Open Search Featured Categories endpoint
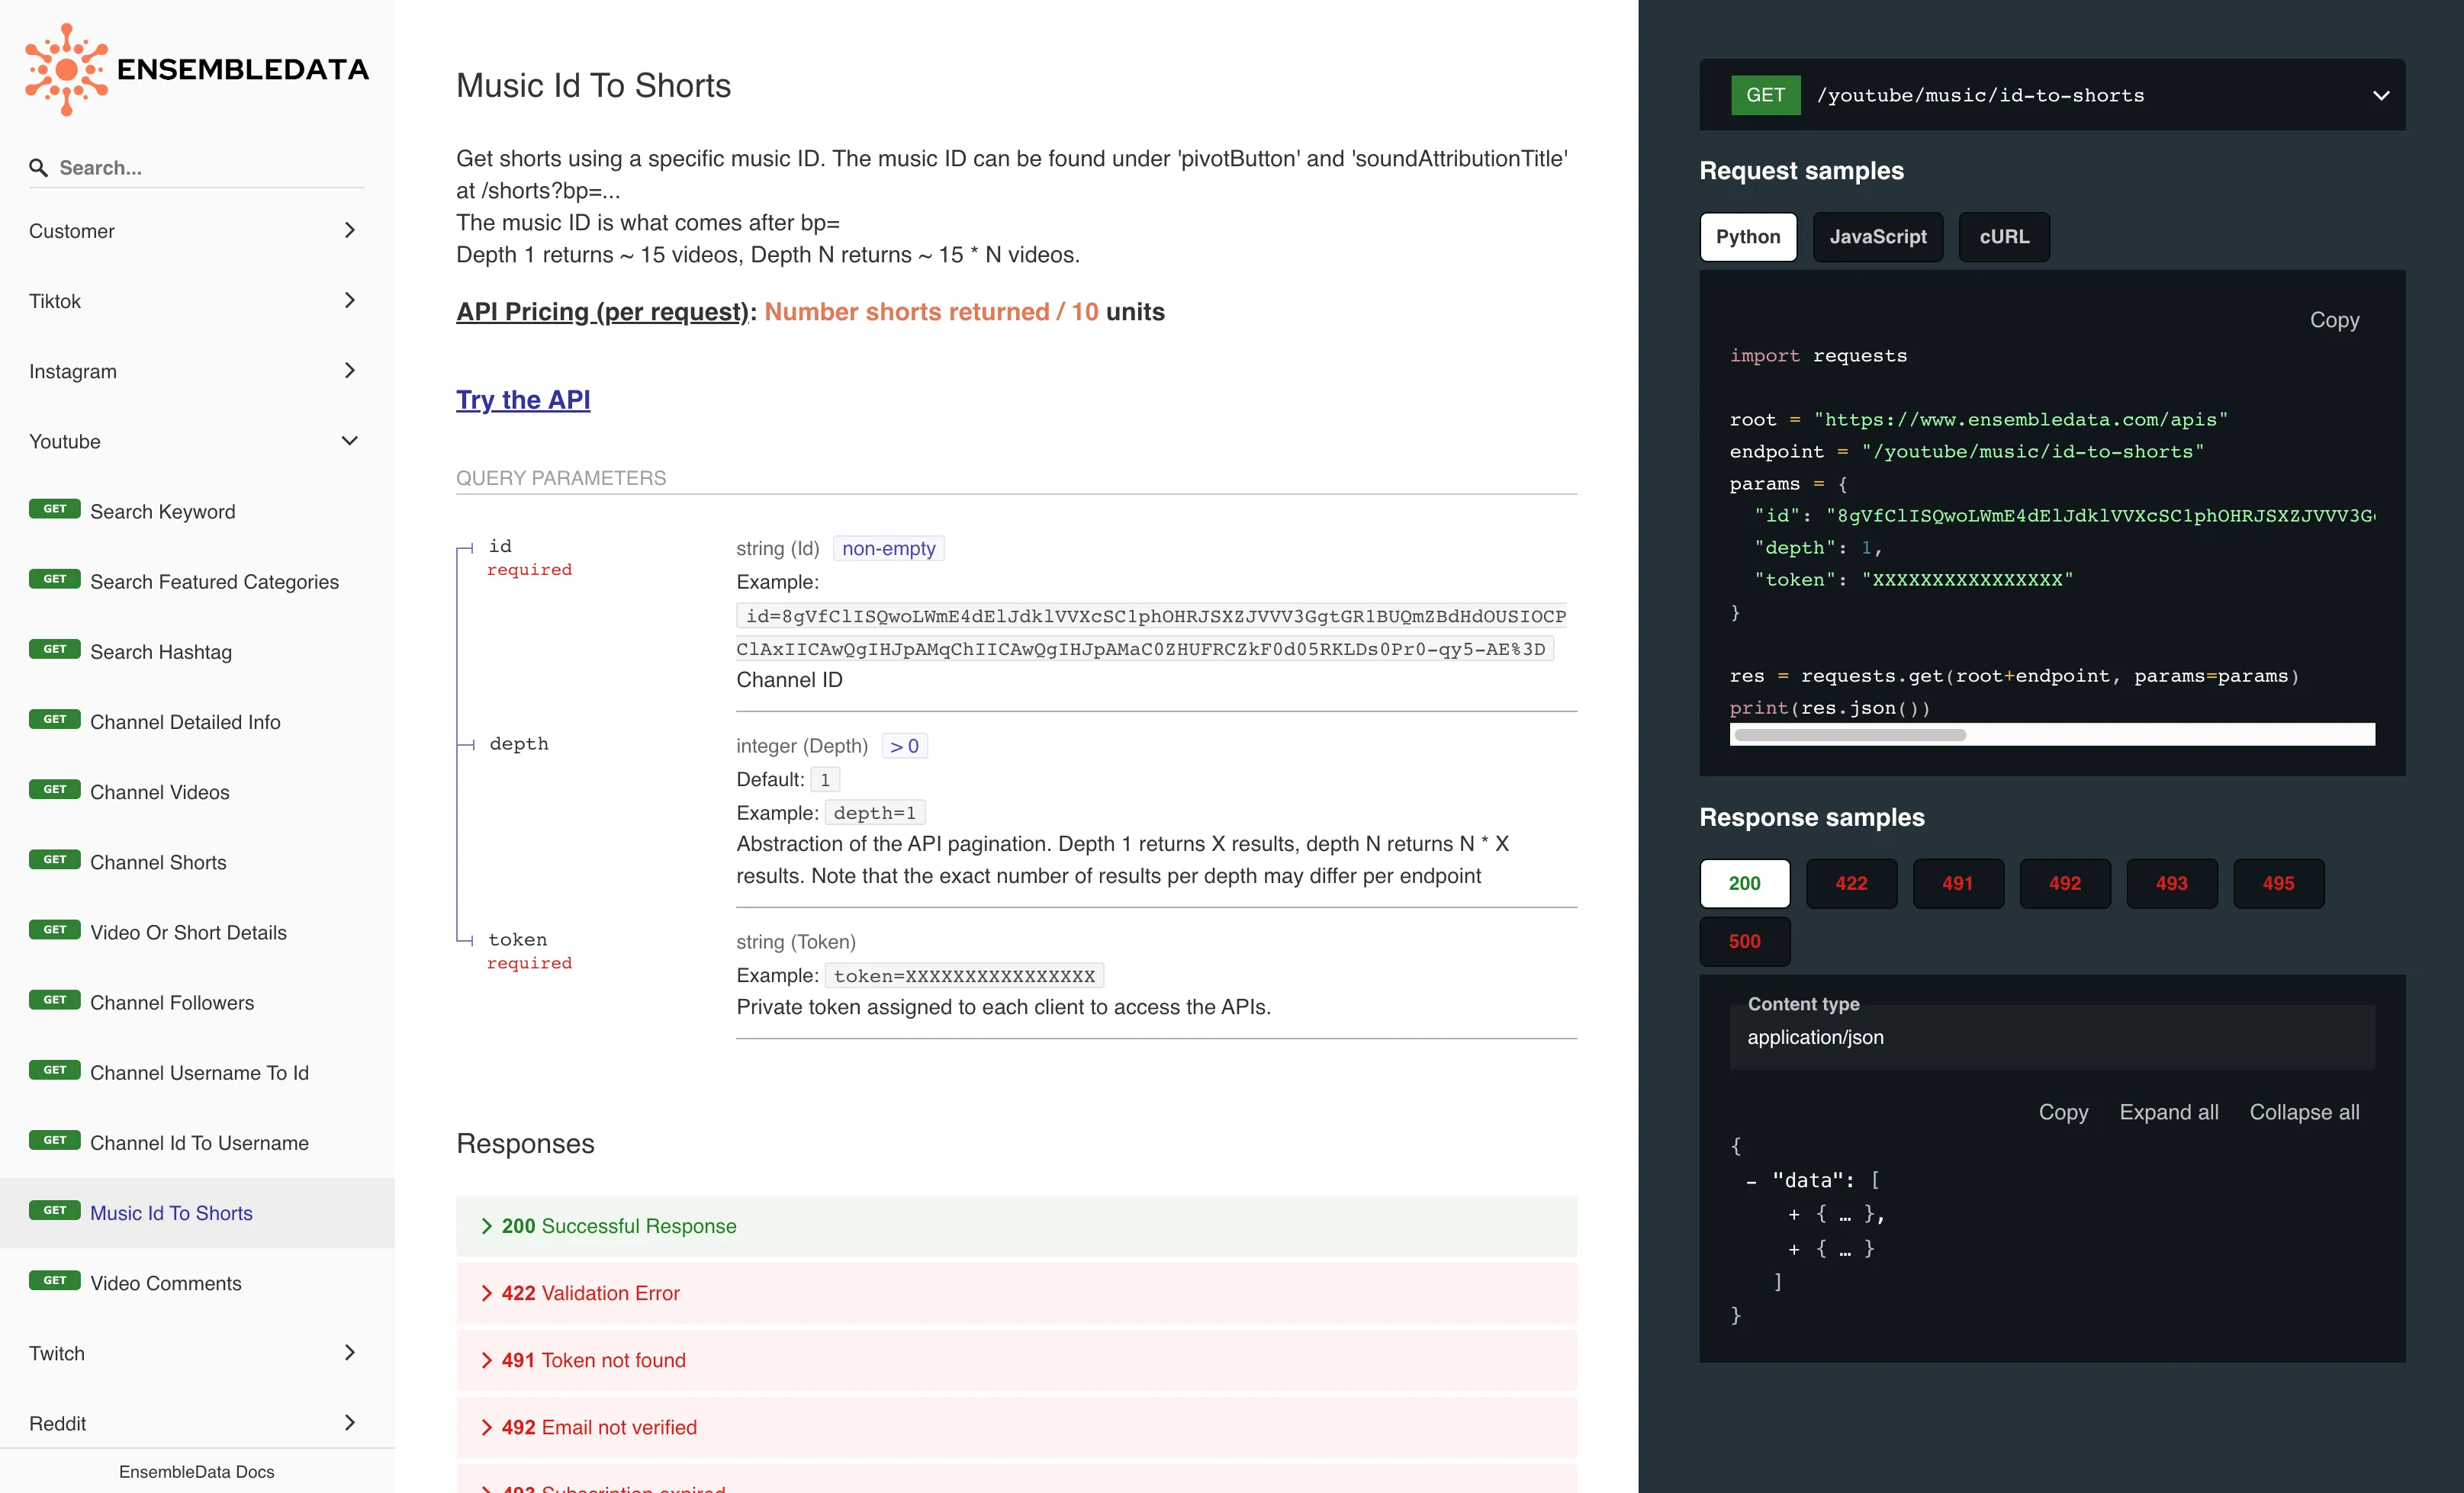 pyautogui.click(x=197, y=582)
